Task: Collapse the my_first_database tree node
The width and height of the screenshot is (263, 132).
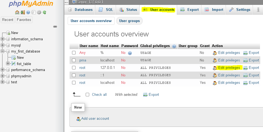Action: click(3, 51)
